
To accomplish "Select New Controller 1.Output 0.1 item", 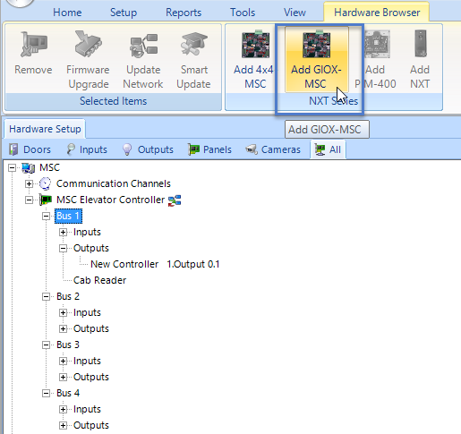I will pos(155,264).
